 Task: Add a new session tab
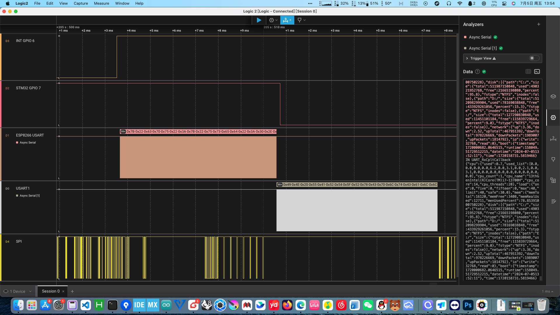(x=72, y=291)
